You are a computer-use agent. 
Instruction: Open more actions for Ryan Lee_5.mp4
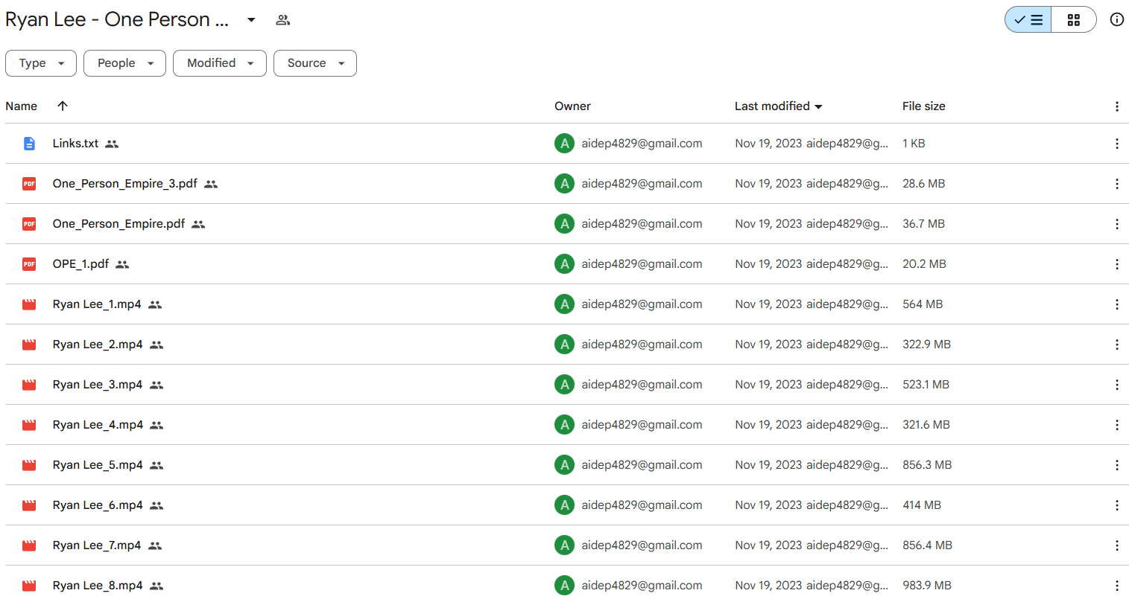(x=1116, y=465)
